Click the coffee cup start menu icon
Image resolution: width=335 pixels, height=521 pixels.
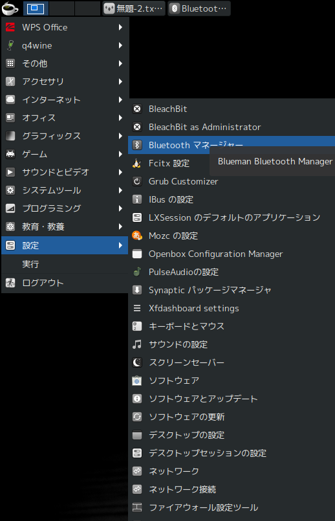(10, 8)
